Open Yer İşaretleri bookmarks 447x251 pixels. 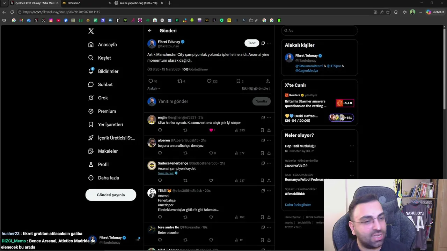(x=105, y=124)
